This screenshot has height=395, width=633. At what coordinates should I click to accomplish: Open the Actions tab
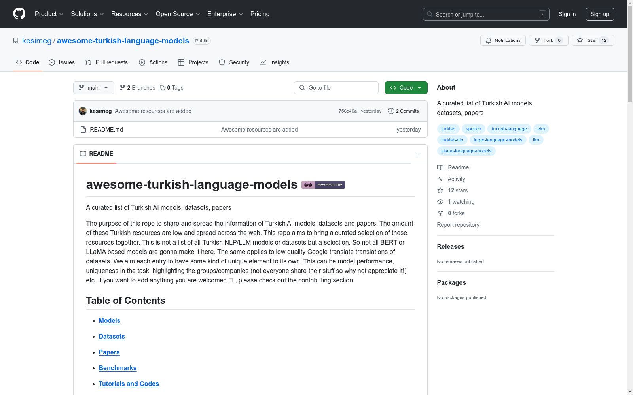coord(153,62)
